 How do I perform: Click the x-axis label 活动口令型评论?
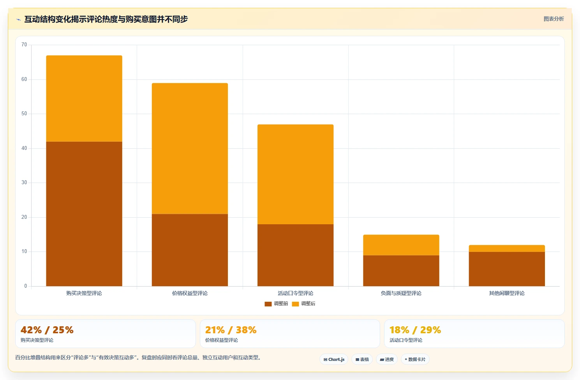coord(295,293)
